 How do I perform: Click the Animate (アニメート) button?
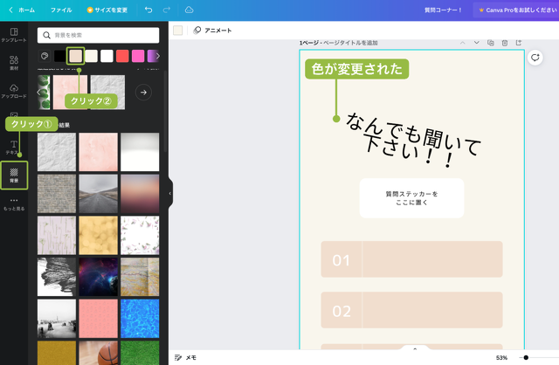(212, 30)
